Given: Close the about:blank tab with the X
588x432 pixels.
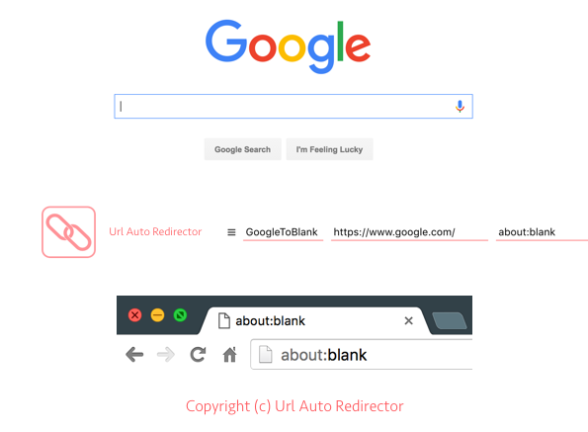Looking at the screenshot, I should pos(409,320).
